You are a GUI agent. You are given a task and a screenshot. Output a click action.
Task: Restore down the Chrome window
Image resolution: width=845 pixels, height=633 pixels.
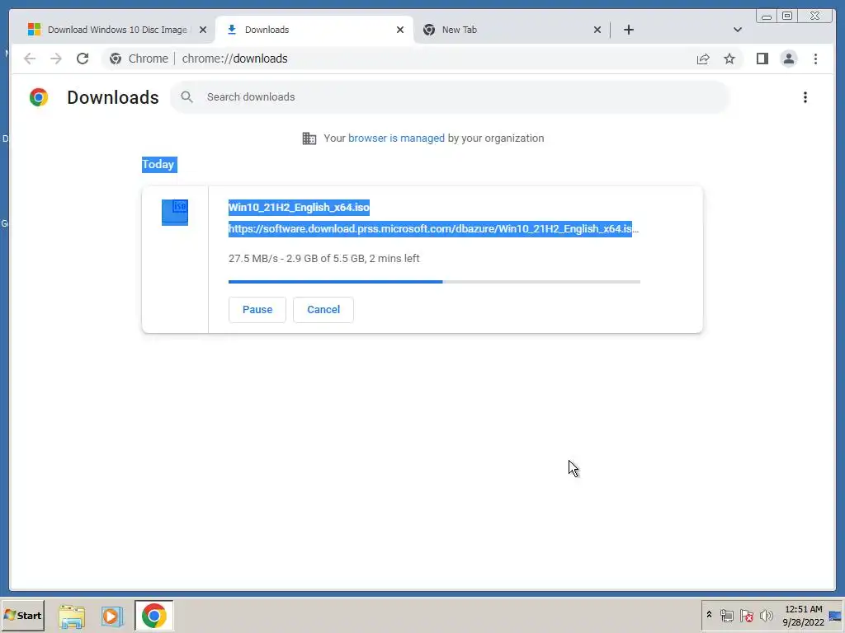tap(786, 16)
